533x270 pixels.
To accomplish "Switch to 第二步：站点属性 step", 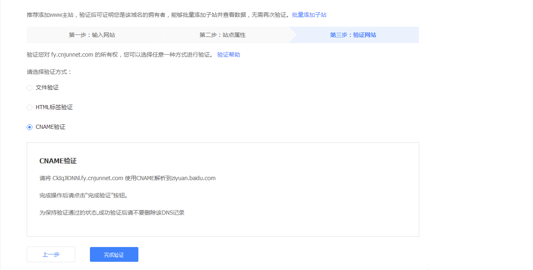I will pos(222,35).
